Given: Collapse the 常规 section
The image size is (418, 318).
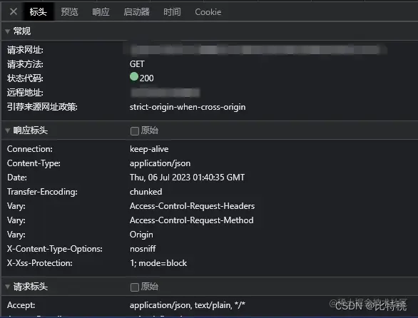Looking at the screenshot, I should 7,31.
